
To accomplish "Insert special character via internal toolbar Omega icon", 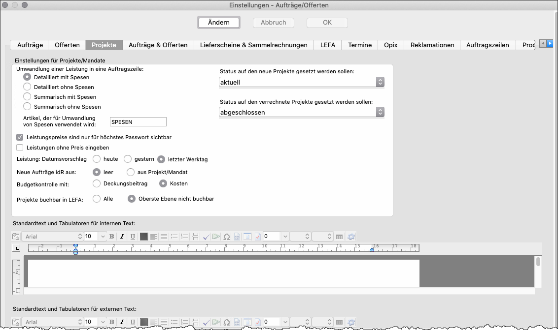I will [226, 237].
